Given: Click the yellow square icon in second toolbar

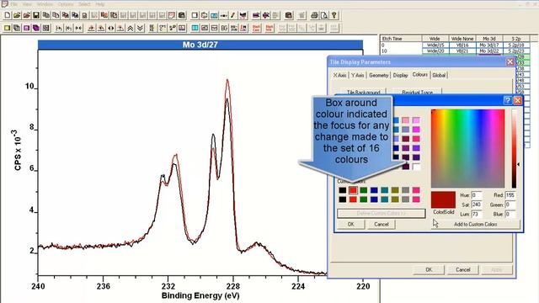Looking at the screenshot, I should click(8, 28).
